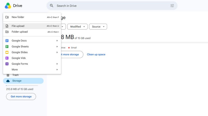Click the Google Slides menu label
The width and height of the screenshot is (208, 116).
click(x=20, y=52)
